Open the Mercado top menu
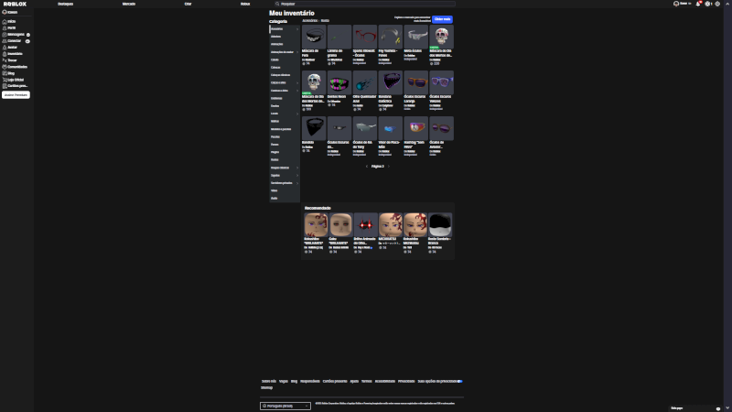This screenshot has width=732, height=412. (129, 4)
